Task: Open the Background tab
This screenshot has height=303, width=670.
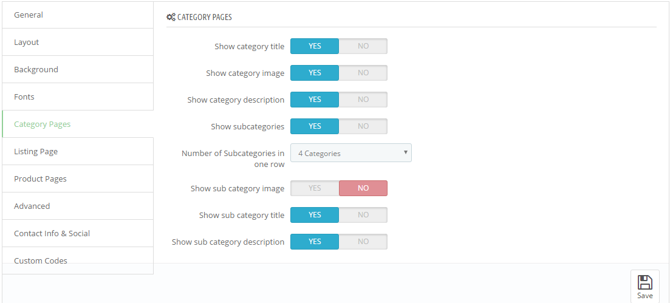Action: point(78,70)
